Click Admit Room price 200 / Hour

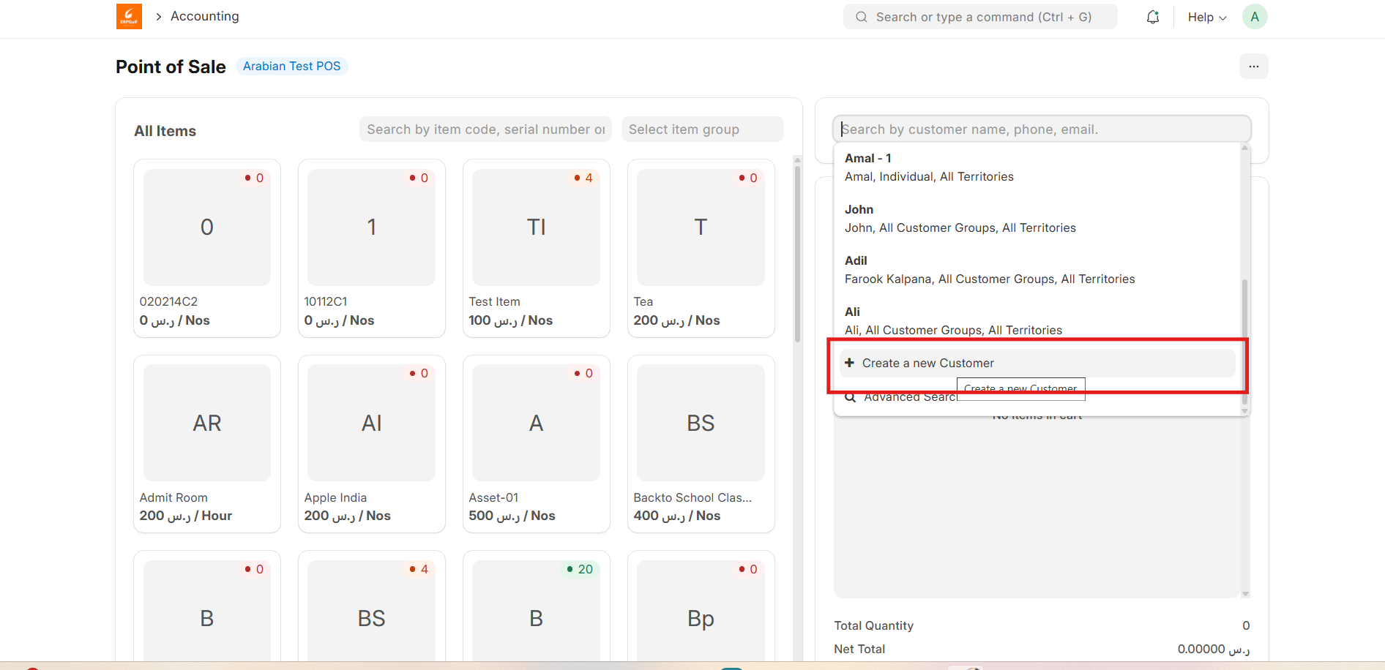[186, 516]
